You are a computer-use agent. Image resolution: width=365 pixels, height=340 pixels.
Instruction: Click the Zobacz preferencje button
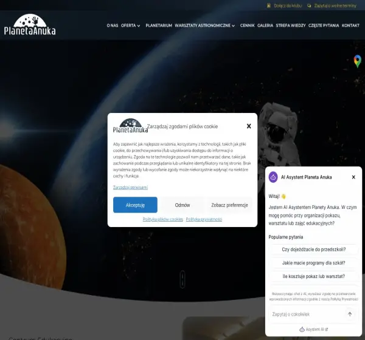(x=229, y=205)
